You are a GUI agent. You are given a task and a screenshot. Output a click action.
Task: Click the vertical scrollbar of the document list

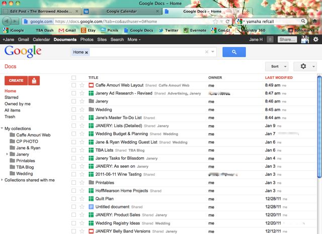[319, 127]
